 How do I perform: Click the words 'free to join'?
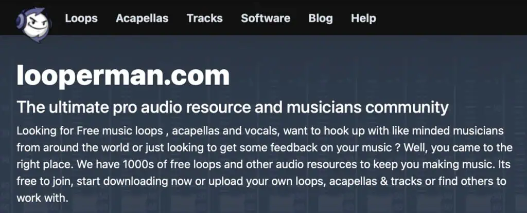click(x=46, y=182)
